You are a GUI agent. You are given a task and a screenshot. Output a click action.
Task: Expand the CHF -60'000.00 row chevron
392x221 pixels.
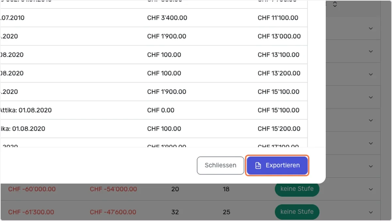pos(371,189)
